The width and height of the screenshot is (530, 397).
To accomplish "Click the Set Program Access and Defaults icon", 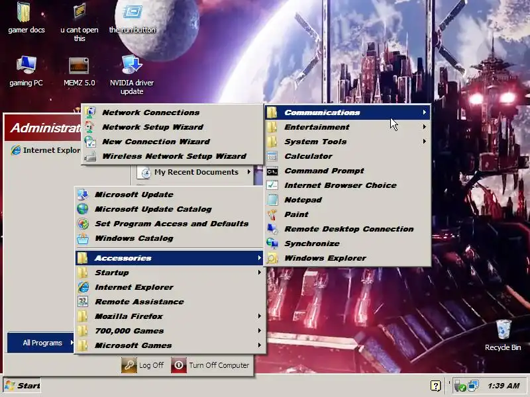I will pyautogui.click(x=83, y=224).
